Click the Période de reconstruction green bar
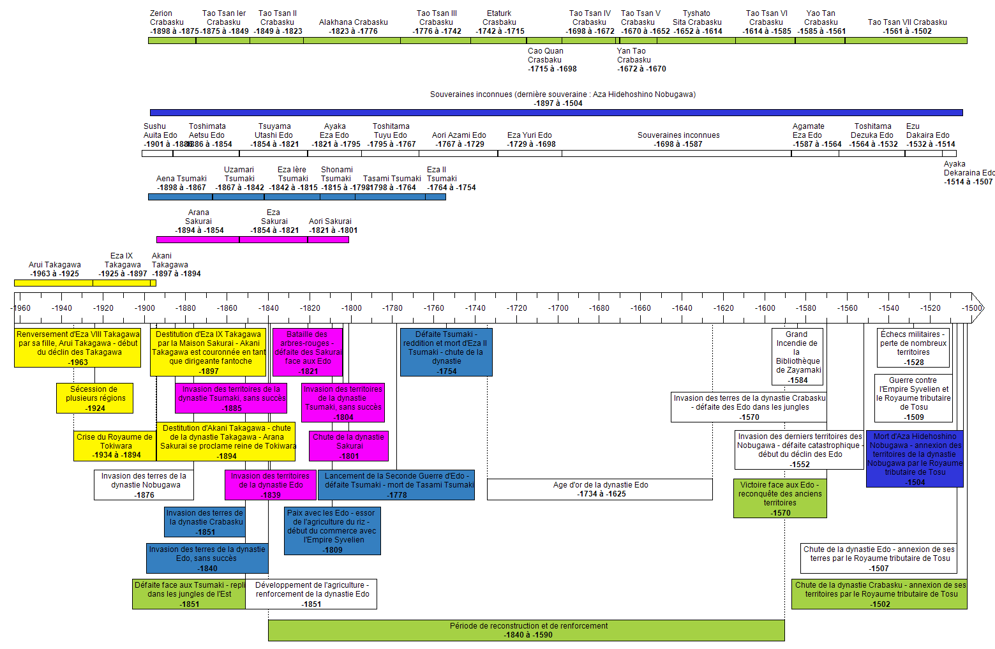Screen dimensions: 995x649 (x=527, y=630)
